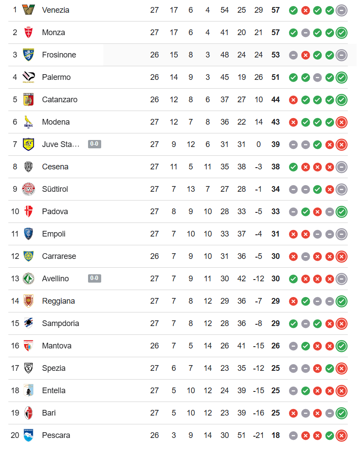
Task: Click Monza's latest green win indicator
Action: pyautogui.click(x=342, y=32)
